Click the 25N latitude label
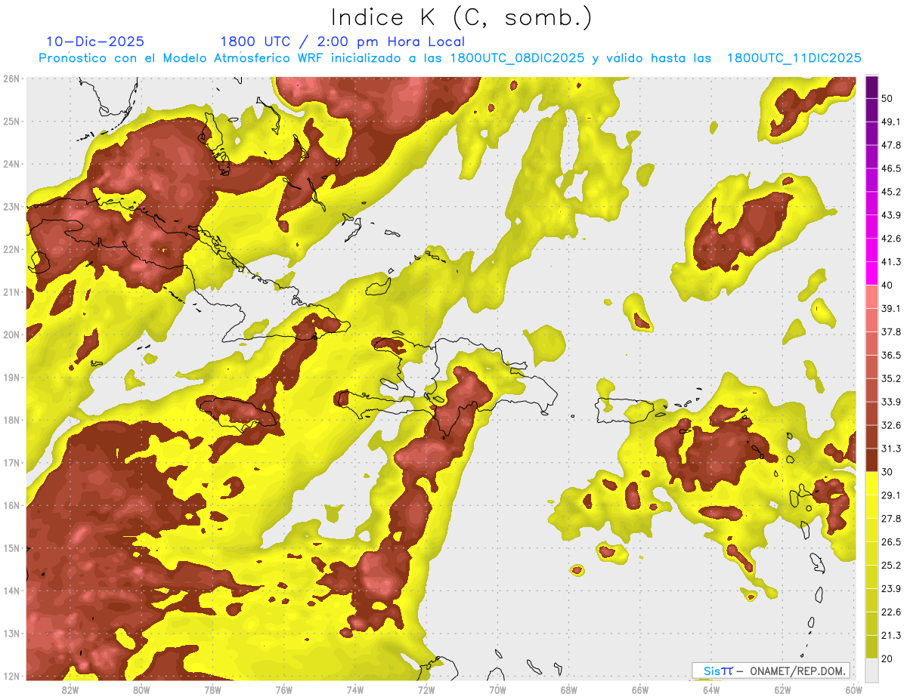 tap(11, 122)
